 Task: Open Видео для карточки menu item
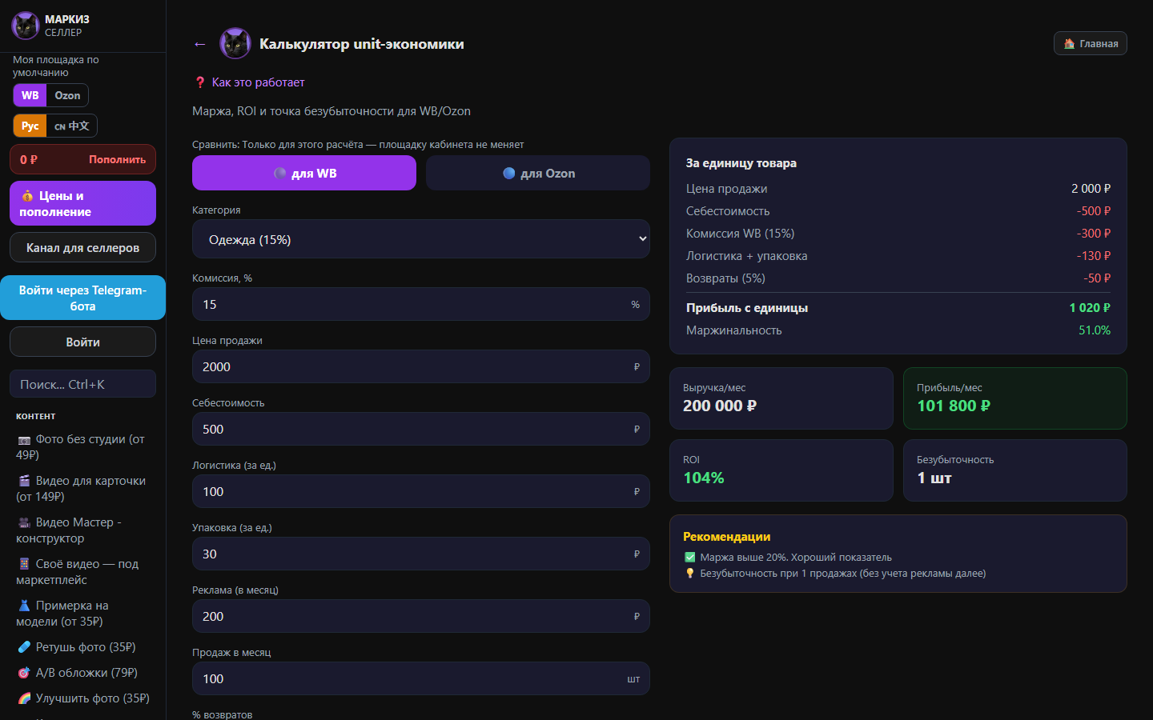pyautogui.click(x=82, y=489)
